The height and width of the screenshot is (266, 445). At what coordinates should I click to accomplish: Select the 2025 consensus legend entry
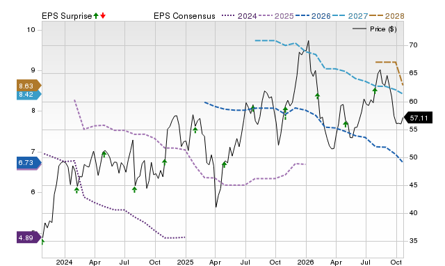coord(276,16)
